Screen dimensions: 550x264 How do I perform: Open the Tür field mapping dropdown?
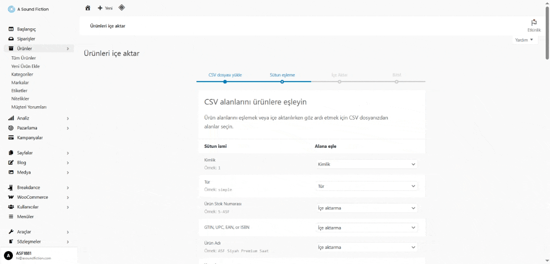[367, 186]
